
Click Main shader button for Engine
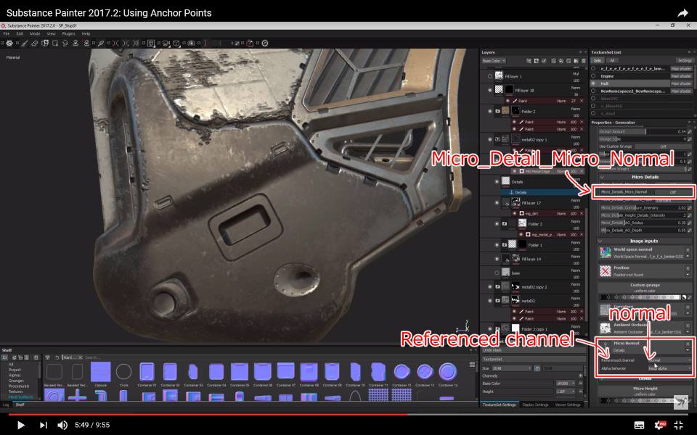point(681,76)
